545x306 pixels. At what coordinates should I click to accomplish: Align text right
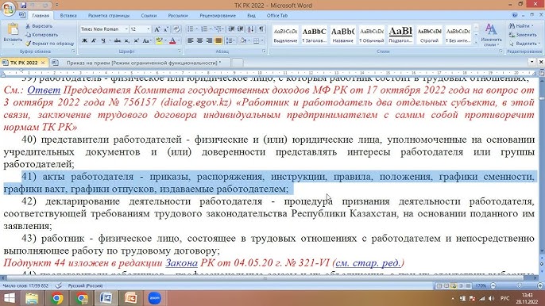[209, 41]
